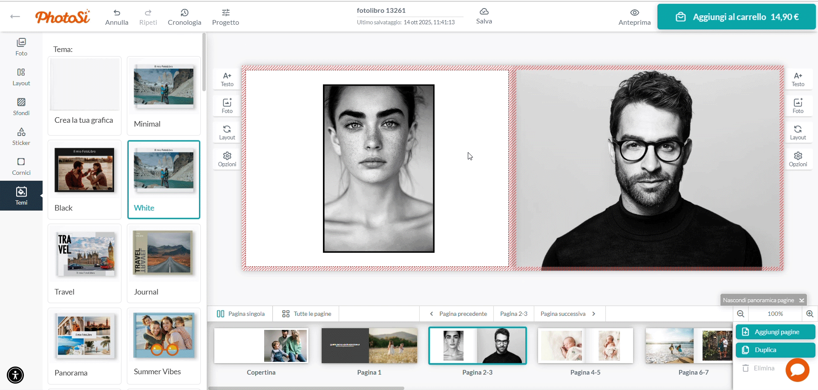Choose the Minimal theme
Screen dimensions: 818x390
(164, 96)
